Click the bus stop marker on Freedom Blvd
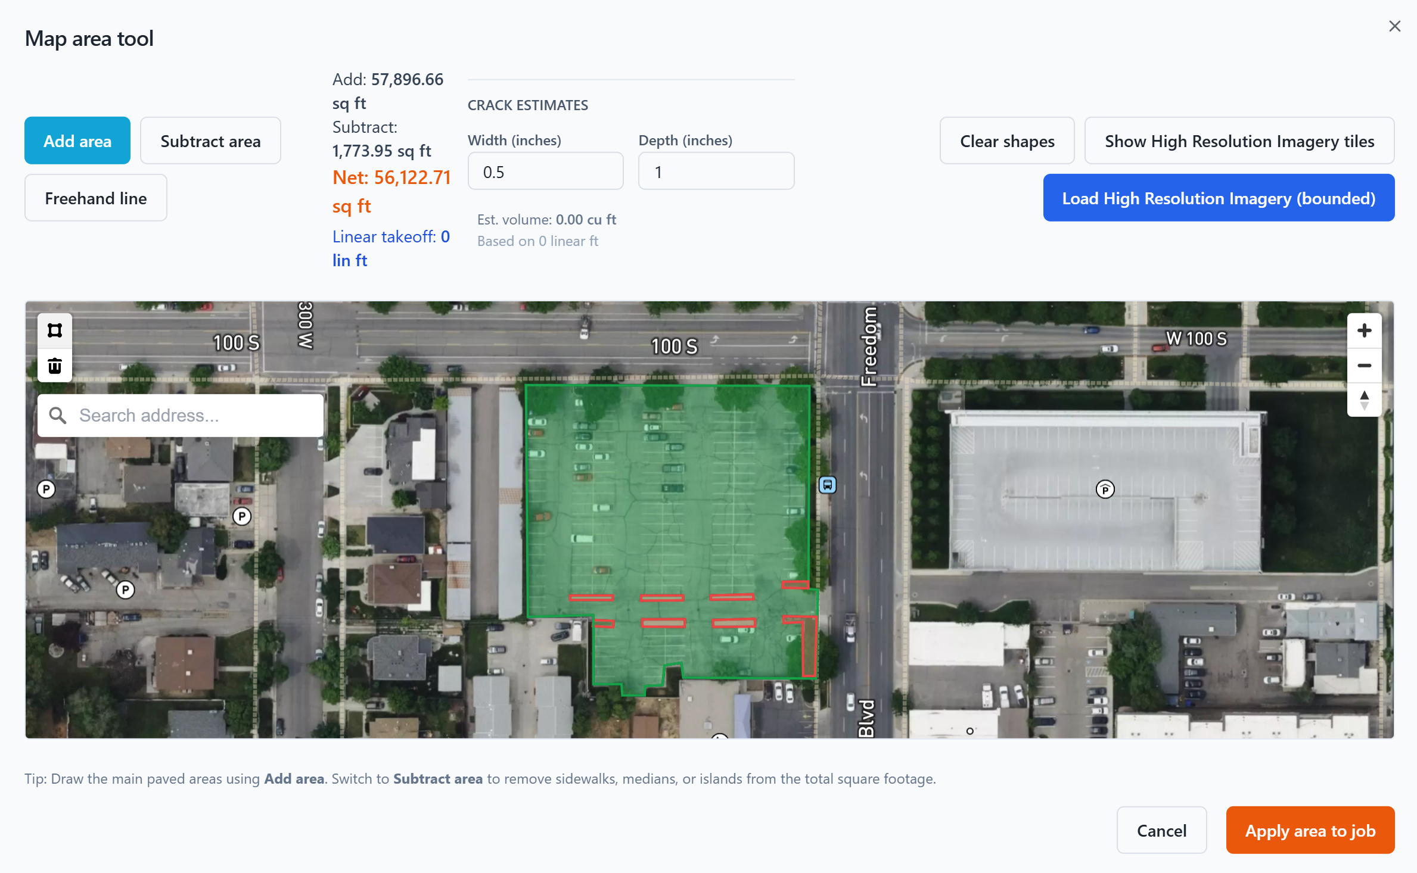This screenshot has height=873, width=1417. [828, 485]
